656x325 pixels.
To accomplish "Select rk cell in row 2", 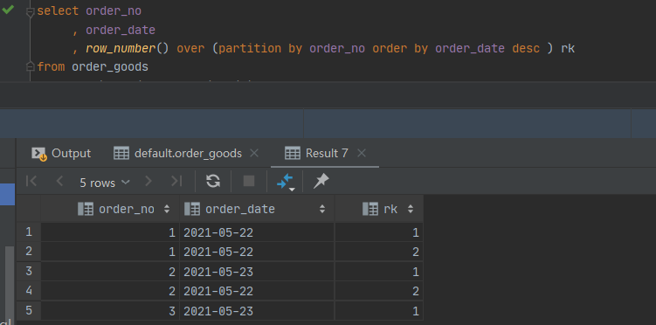I will 379,252.
